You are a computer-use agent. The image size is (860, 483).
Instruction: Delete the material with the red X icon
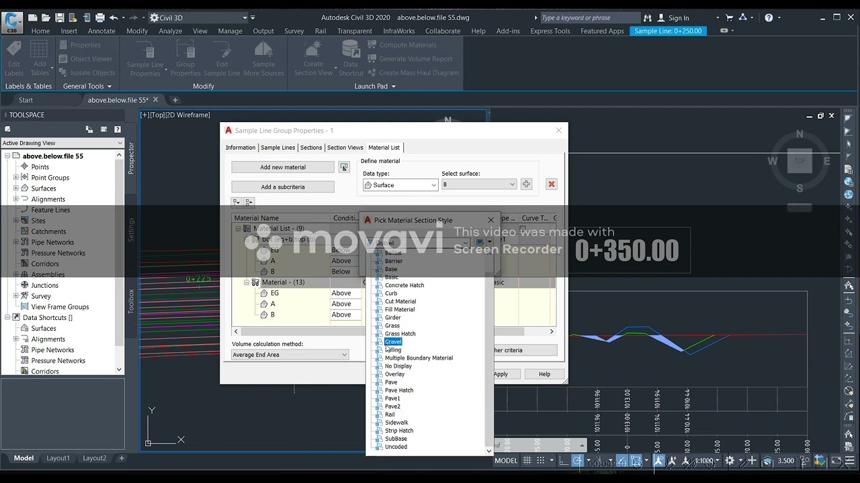click(552, 184)
